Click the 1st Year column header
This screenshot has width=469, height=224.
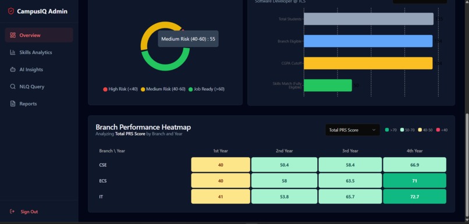[221, 151]
